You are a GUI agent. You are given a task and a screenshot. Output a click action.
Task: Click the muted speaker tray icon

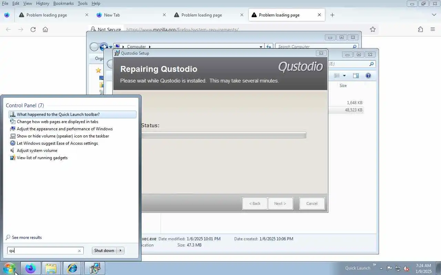click(407, 268)
